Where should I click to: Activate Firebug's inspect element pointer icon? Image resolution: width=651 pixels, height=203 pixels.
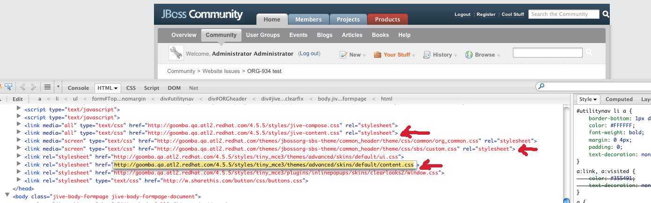tap(8, 87)
